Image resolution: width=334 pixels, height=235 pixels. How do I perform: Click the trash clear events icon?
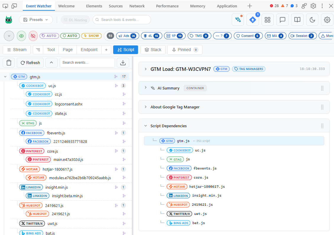9,63
